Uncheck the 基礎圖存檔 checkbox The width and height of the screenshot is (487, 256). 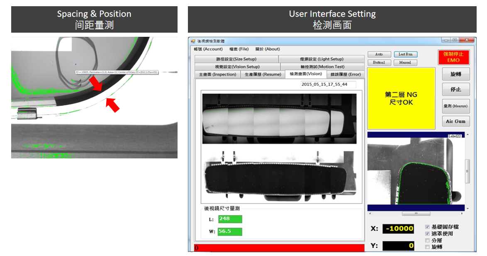(428, 227)
